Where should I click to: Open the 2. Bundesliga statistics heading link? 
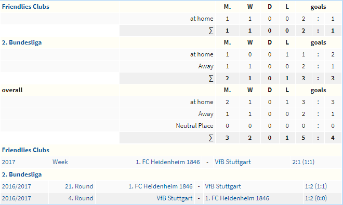tap(22, 42)
